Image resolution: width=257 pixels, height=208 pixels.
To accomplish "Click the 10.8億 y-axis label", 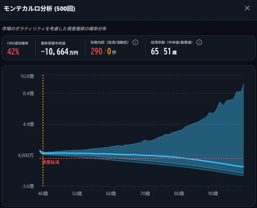I will click(27, 76).
